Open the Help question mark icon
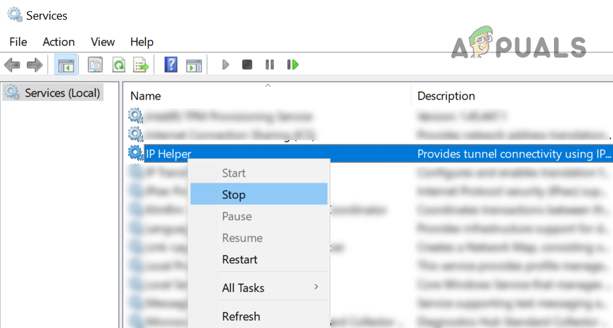This screenshot has width=613, height=328. click(171, 65)
